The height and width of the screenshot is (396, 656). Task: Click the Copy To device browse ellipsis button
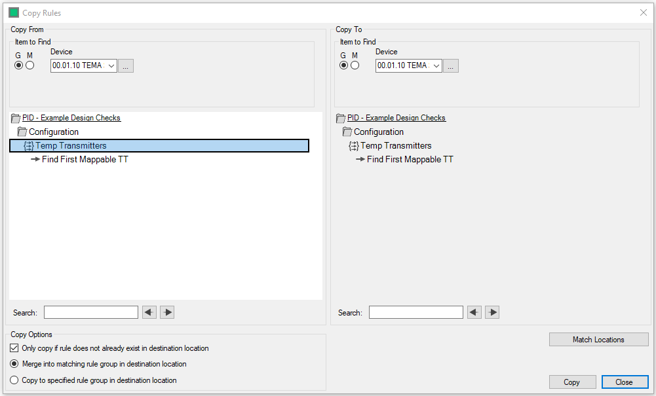(x=451, y=65)
